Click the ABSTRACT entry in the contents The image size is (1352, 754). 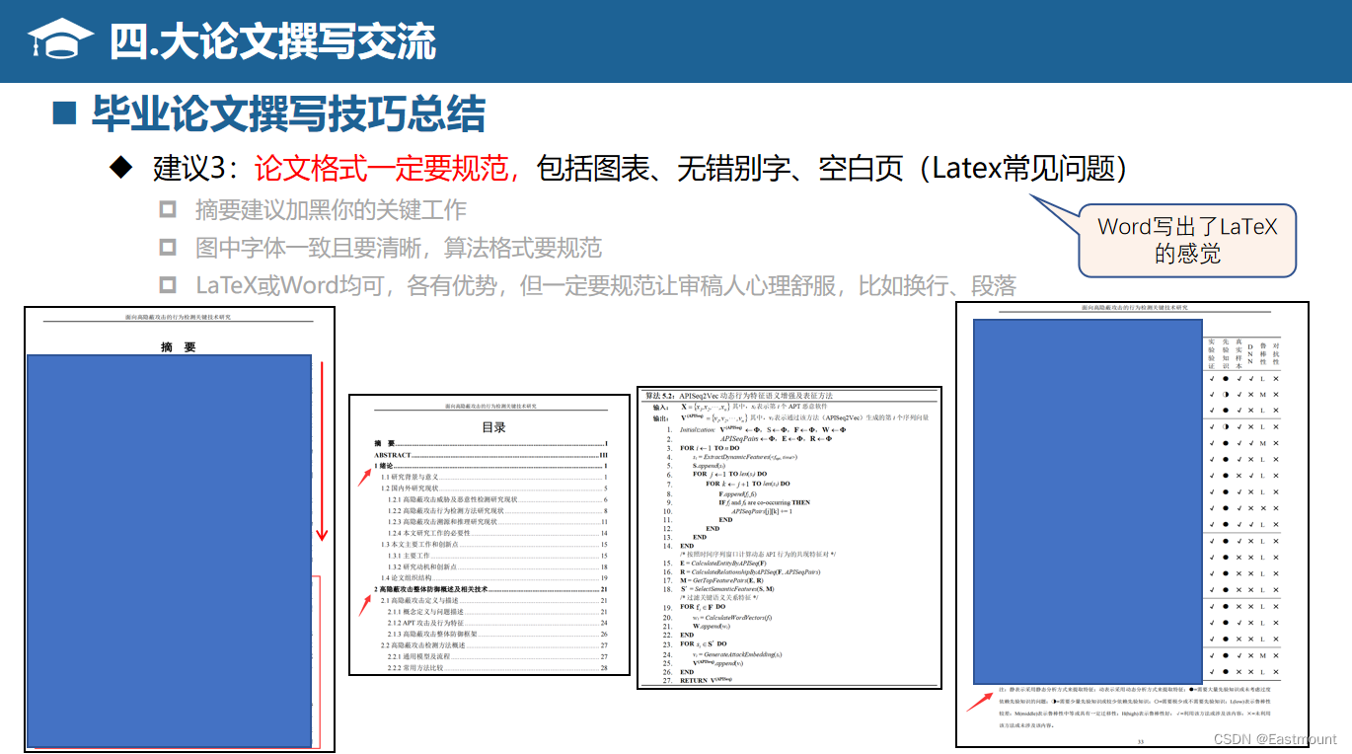click(490, 455)
